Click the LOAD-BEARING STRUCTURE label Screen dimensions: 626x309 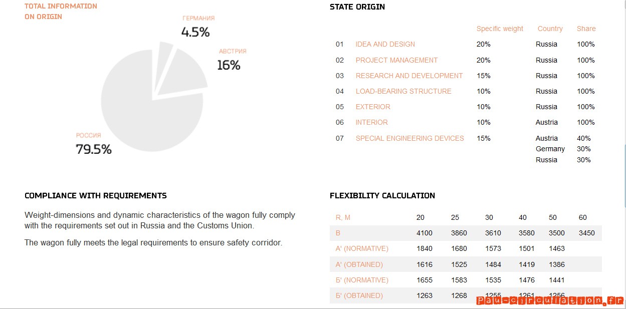click(x=403, y=91)
